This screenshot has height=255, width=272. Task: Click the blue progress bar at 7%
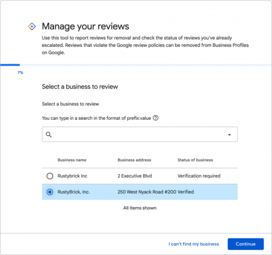[10, 65]
